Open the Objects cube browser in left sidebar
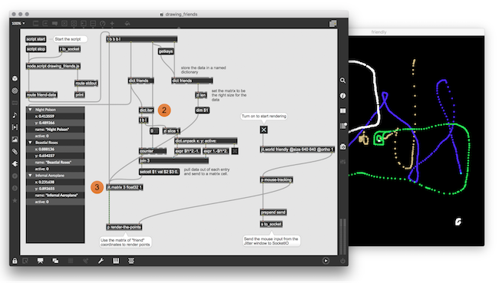Image resolution: width=499 pixels, height=283 pixels. (15, 78)
